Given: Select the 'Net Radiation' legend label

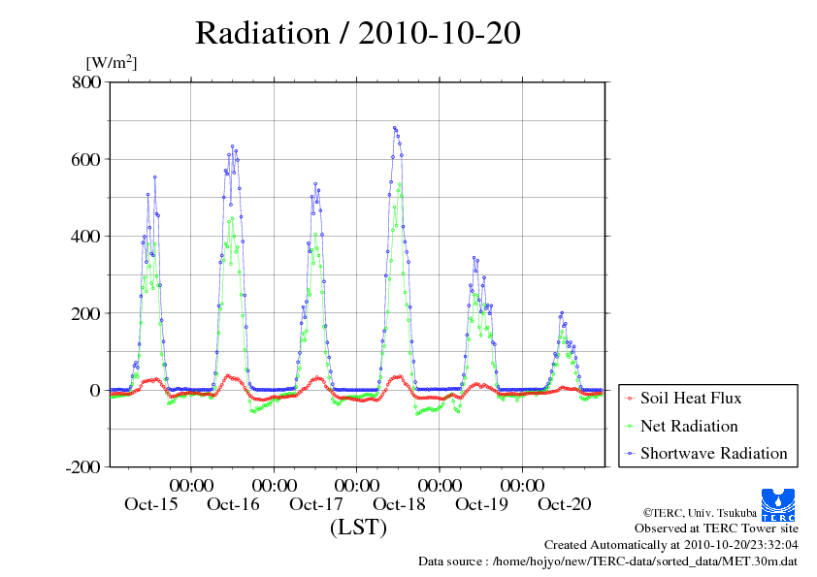Looking at the screenshot, I should click(689, 426).
